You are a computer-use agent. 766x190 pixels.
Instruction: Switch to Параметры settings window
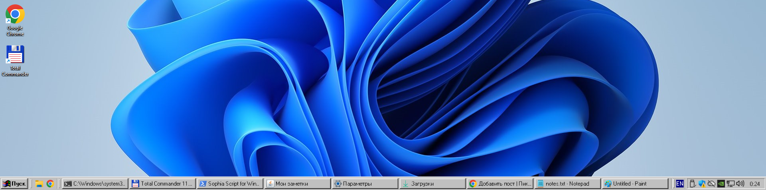(365, 184)
